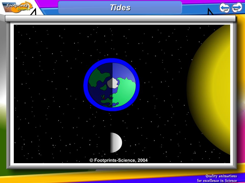This screenshot has width=245, height=183.
Task: Select the Footprints-Science 2004 copyright text
Action: [x=118, y=160]
